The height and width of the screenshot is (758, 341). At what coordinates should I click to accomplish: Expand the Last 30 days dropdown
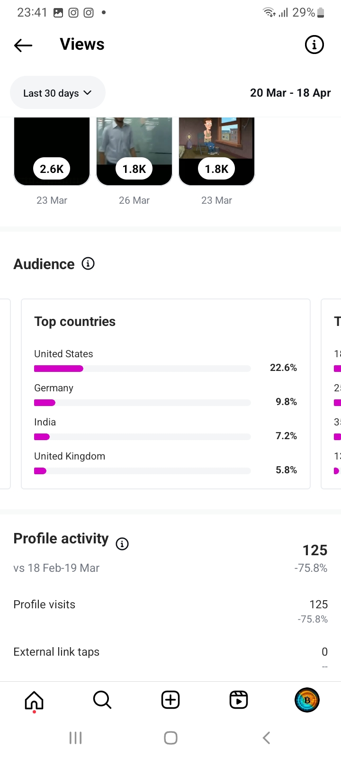click(57, 93)
